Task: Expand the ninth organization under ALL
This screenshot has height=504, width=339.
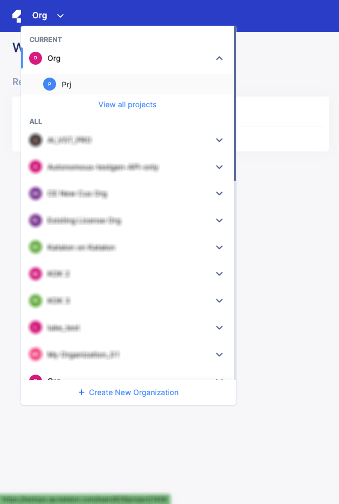Action: click(x=219, y=355)
